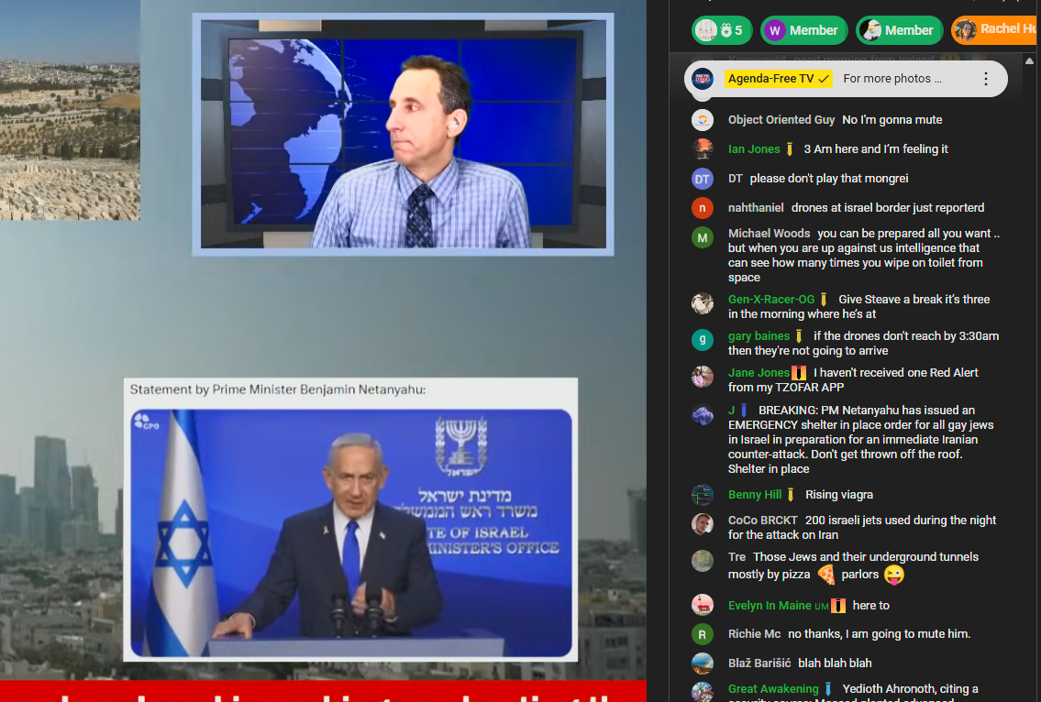Click Evelyn In Maine member badge icon
Screen dimensions: 1041x702
(x=838, y=605)
